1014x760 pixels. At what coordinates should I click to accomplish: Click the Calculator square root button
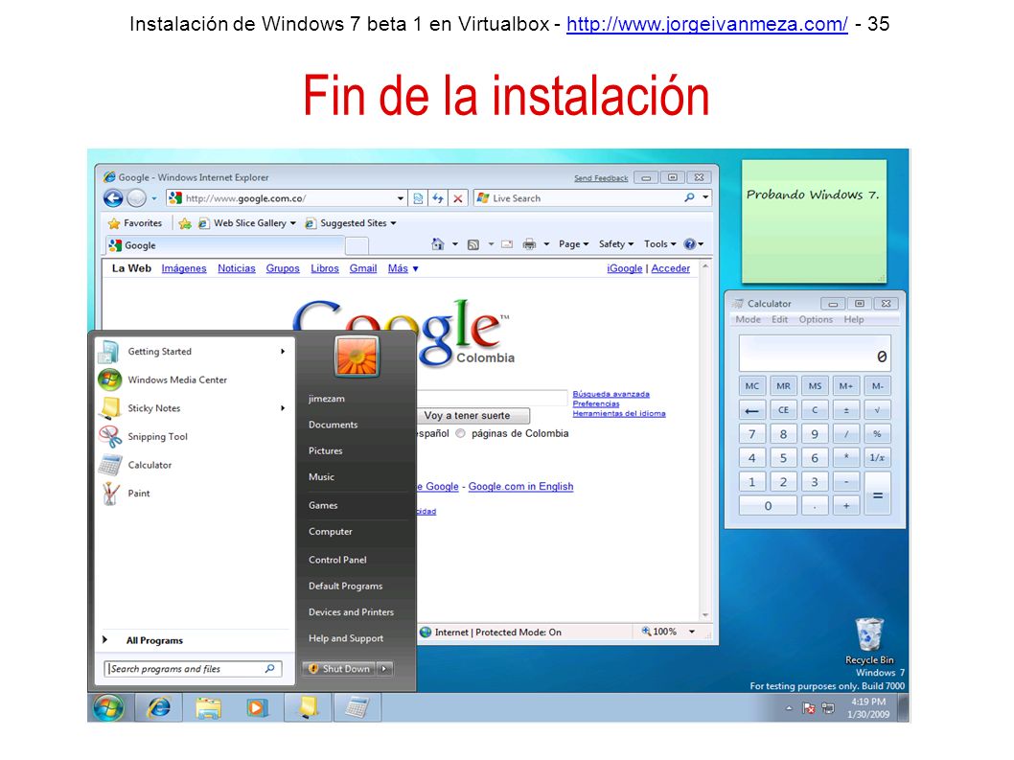tap(878, 410)
